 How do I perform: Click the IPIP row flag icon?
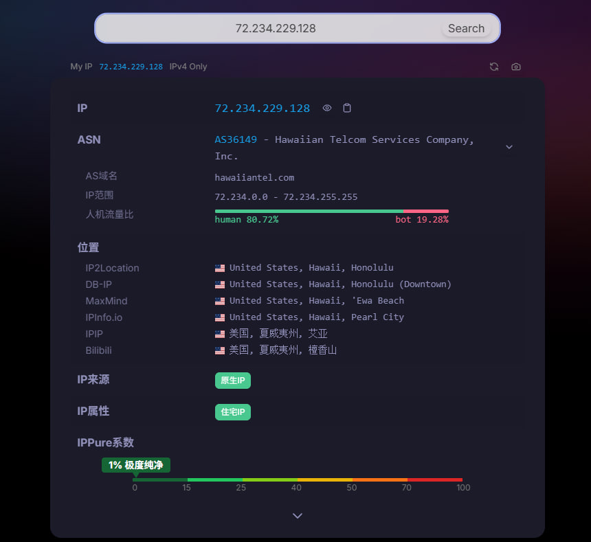coord(220,334)
